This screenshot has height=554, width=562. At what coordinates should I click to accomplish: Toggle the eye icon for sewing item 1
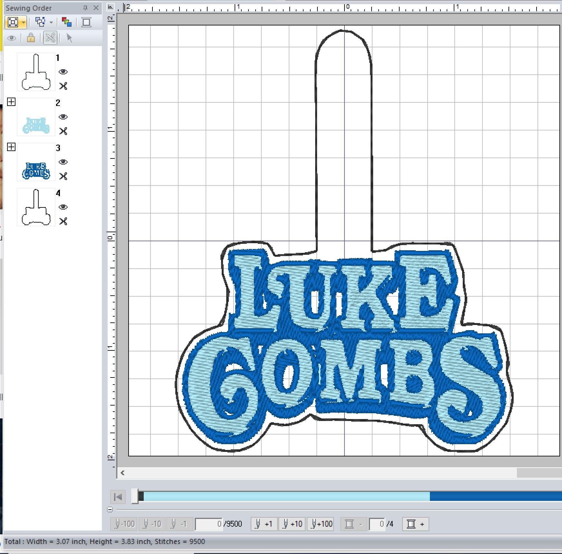(63, 72)
